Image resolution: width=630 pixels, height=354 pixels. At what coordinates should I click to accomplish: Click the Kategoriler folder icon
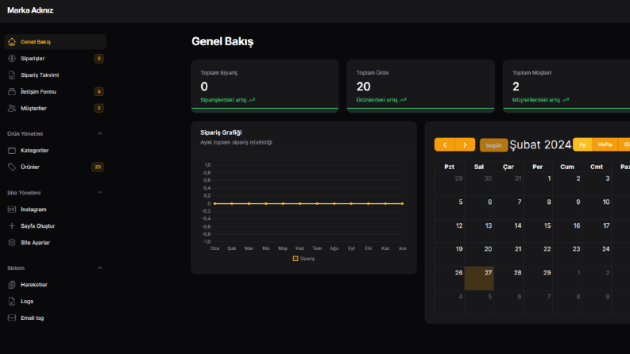pos(12,151)
